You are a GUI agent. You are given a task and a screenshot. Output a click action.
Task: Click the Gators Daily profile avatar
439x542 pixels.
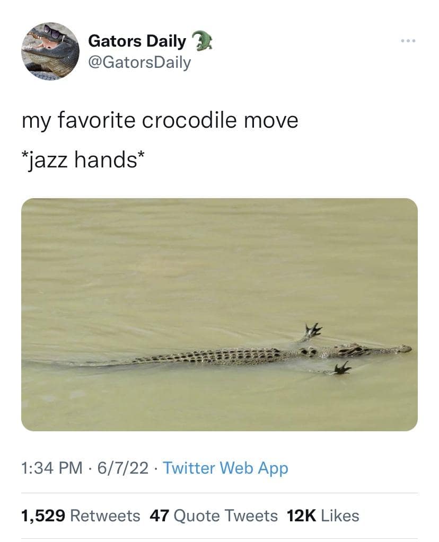click(x=50, y=51)
